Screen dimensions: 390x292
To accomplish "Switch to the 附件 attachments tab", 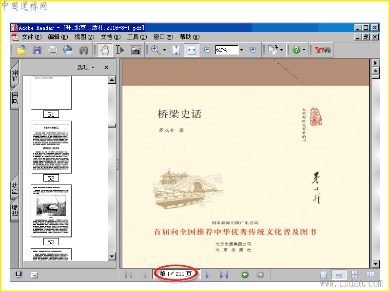I will tap(15, 188).
